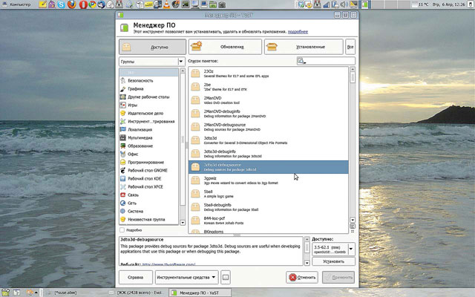475x297 pixels.
Task: Select the Неизвестная группа entry
Action: coord(148,220)
